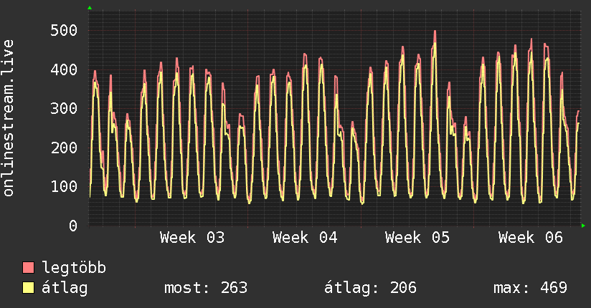Click the 300 y-axis tick label

[x=64, y=109]
